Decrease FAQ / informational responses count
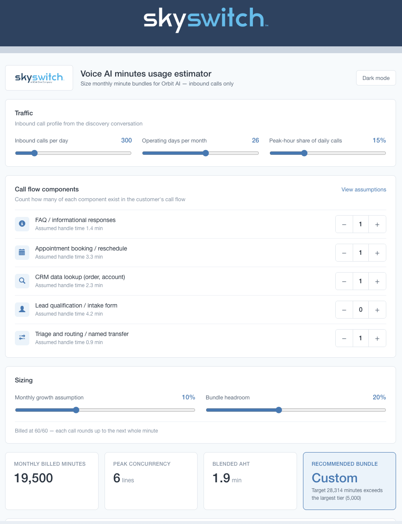 click(x=344, y=224)
